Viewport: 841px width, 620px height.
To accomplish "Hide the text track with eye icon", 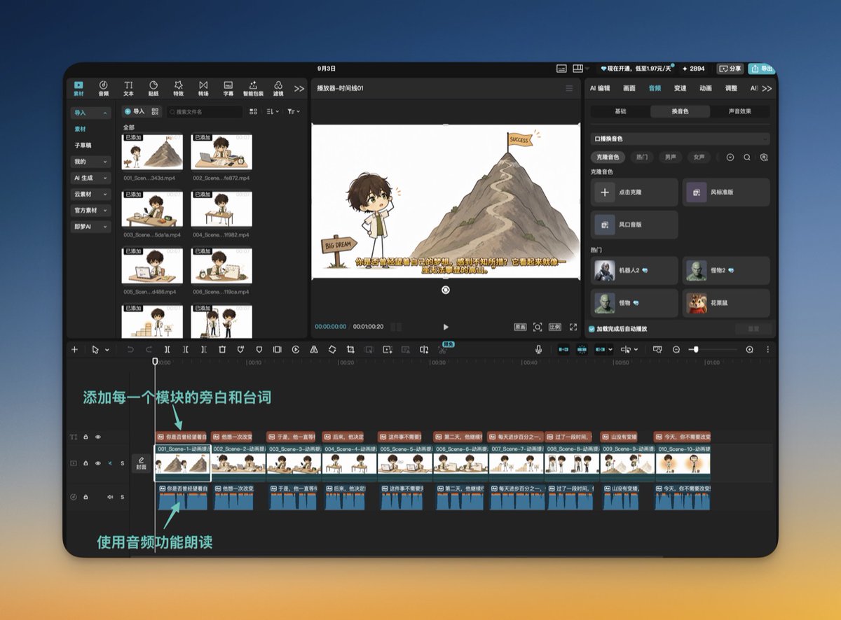I will point(98,437).
